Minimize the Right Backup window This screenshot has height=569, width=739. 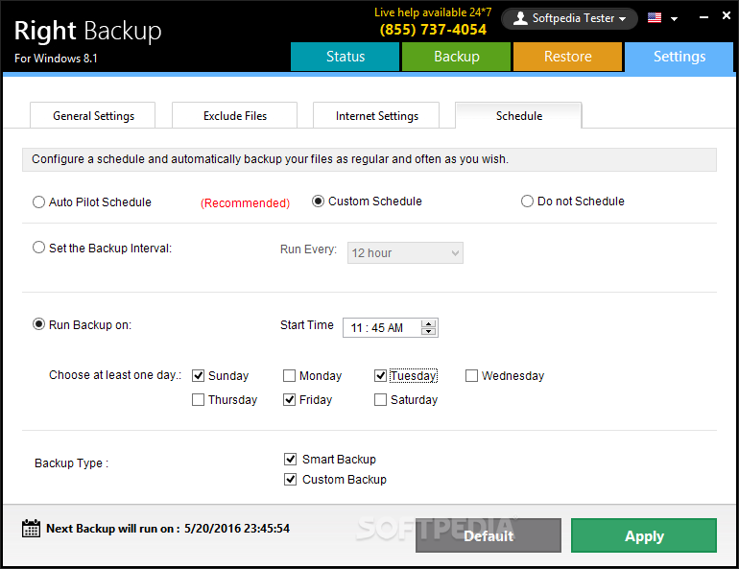[x=703, y=17]
